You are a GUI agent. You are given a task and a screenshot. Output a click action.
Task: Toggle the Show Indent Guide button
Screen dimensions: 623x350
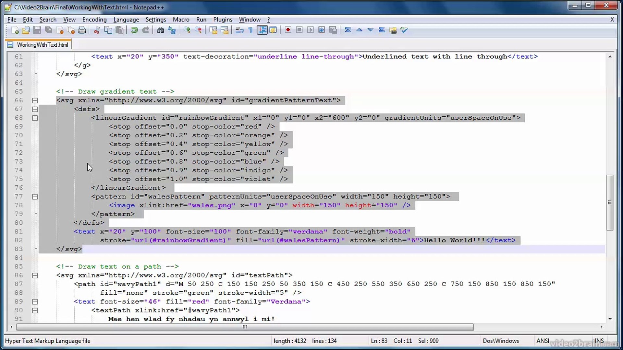pos(262,30)
